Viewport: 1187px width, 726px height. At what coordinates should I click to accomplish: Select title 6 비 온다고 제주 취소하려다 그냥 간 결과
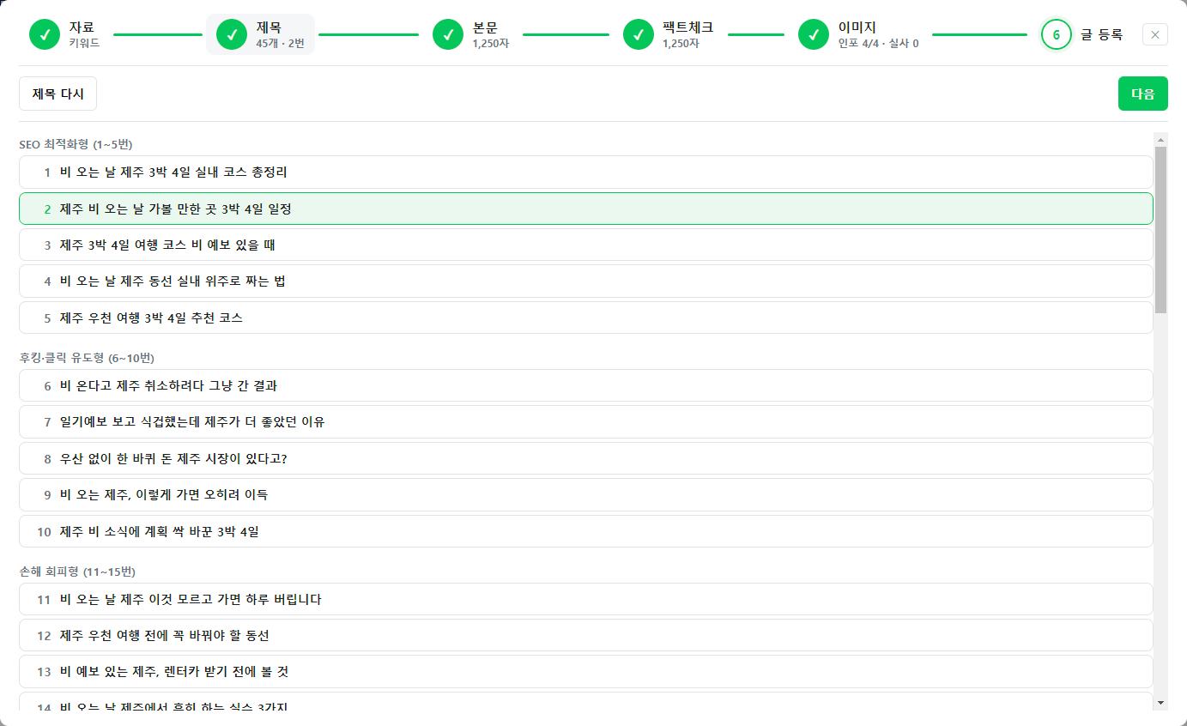pos(585,385)
